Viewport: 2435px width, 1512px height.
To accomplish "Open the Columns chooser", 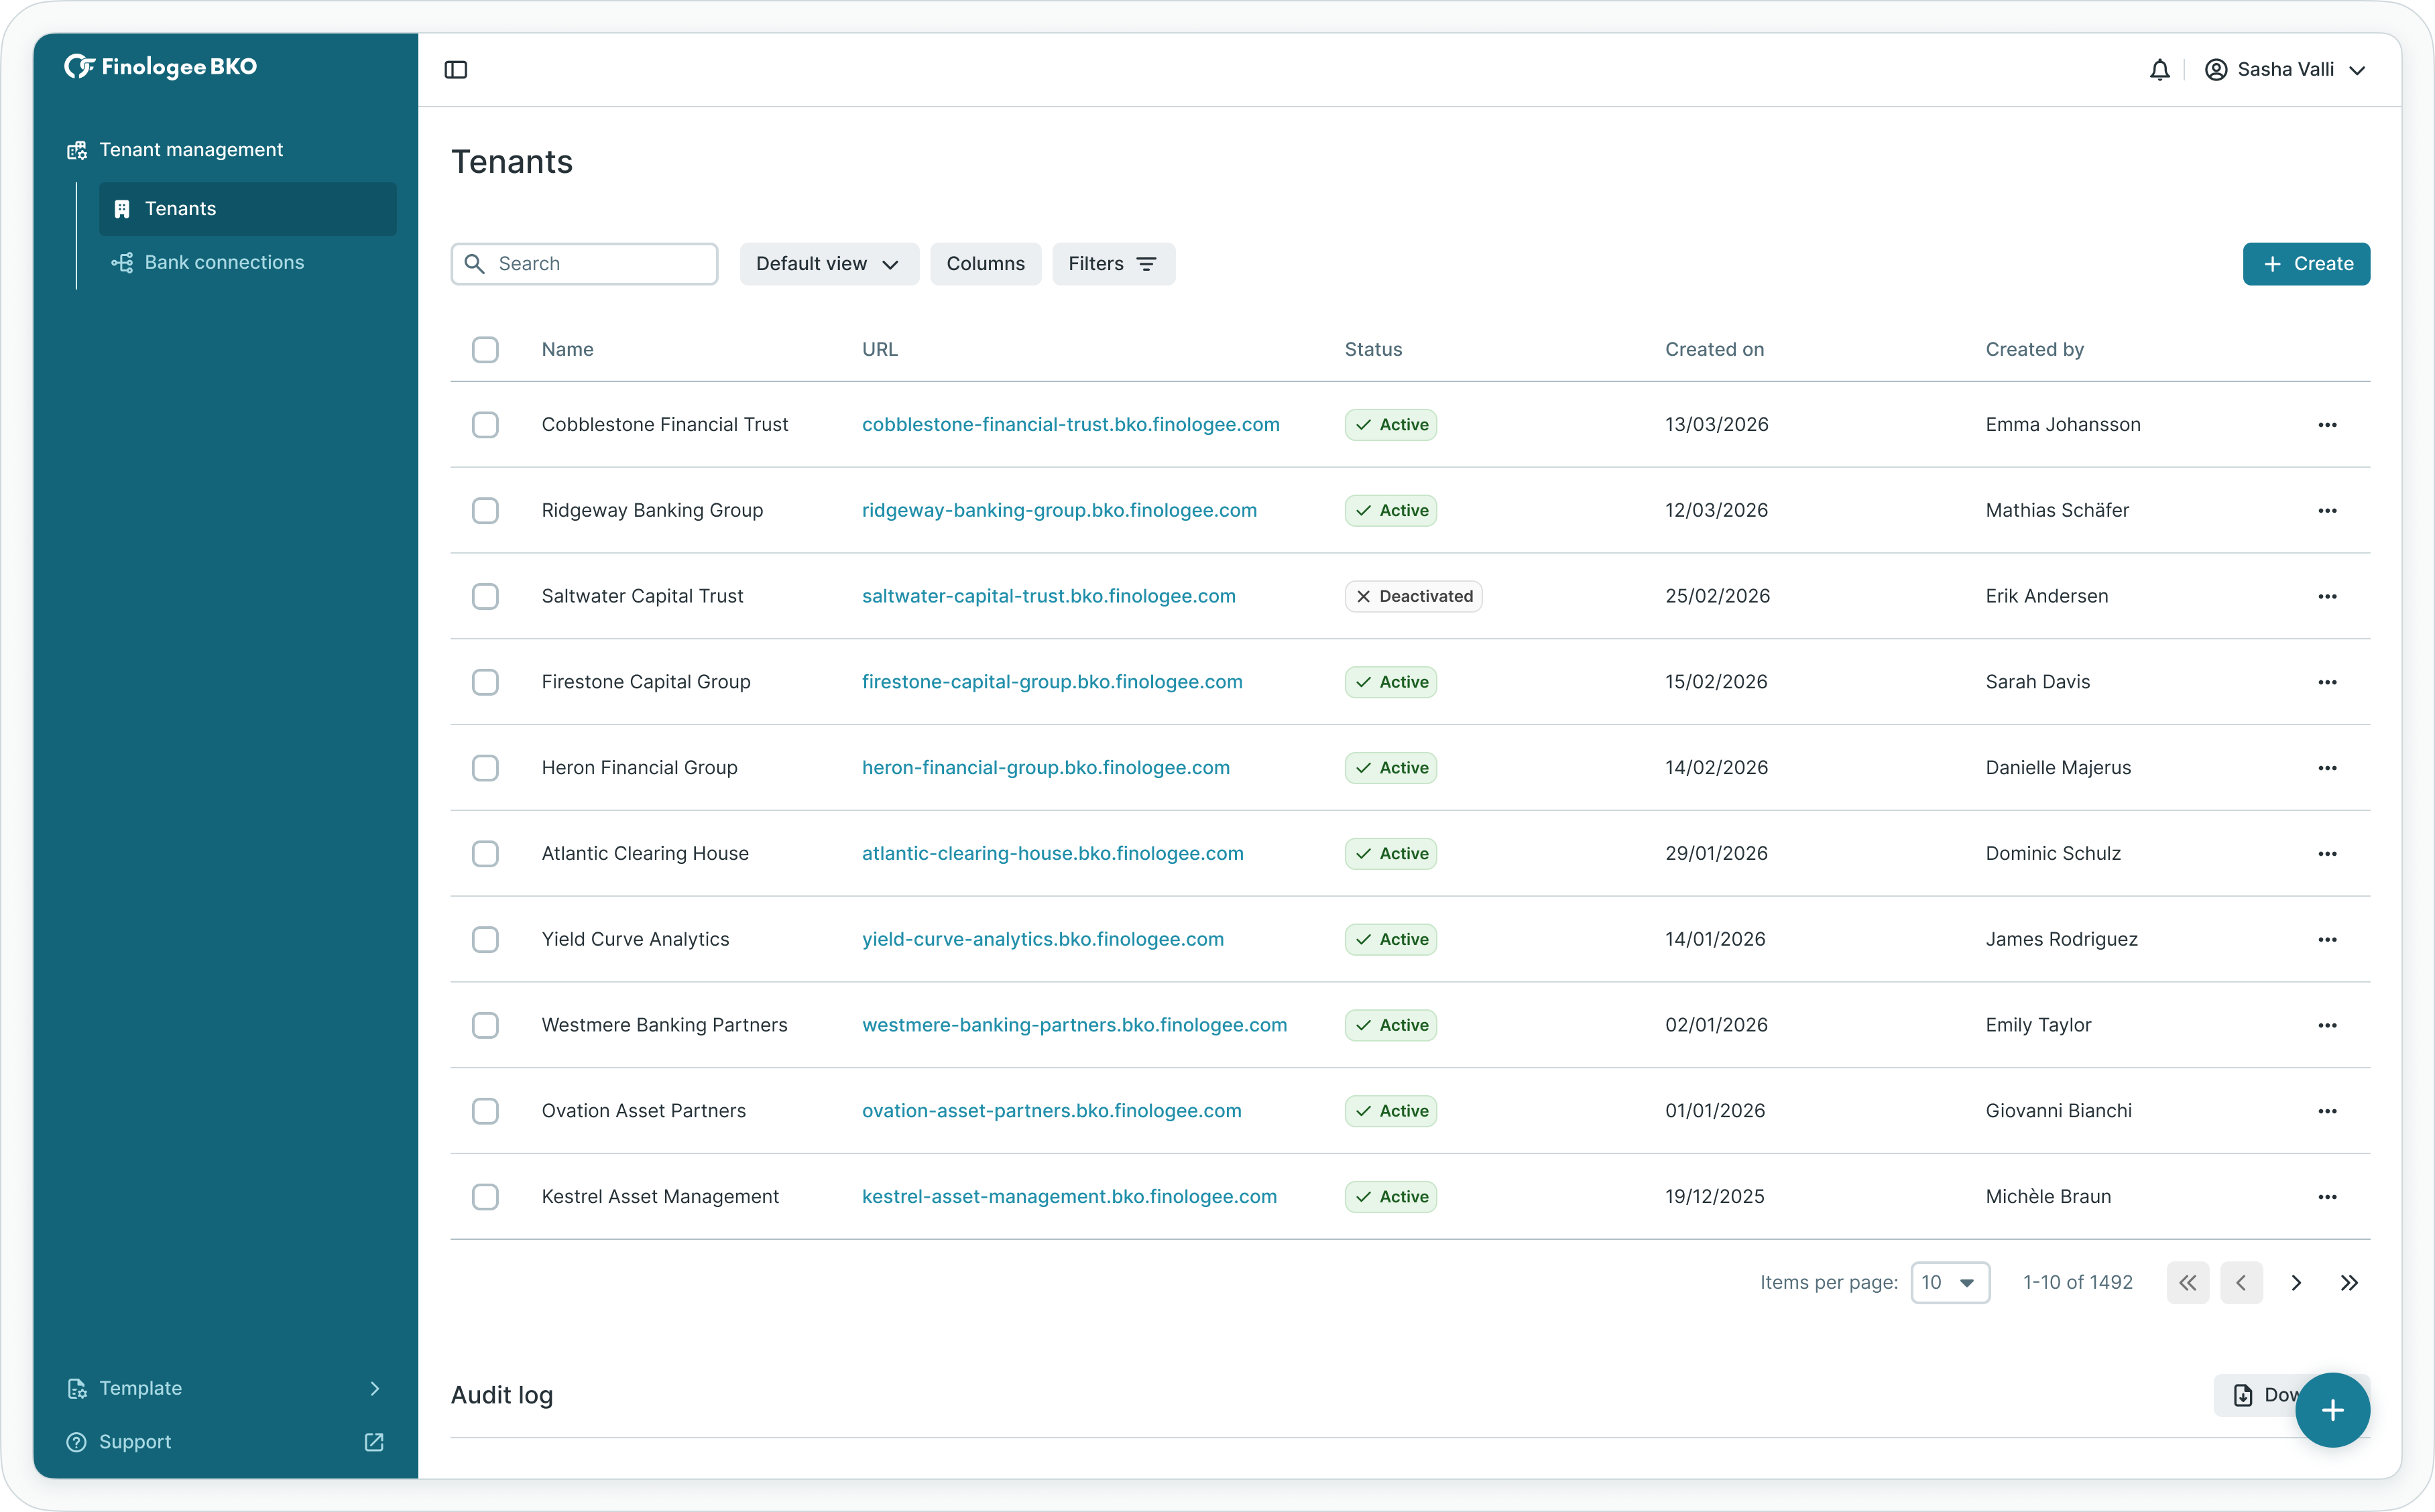I will pyautogui.click(x=985, y=264).
